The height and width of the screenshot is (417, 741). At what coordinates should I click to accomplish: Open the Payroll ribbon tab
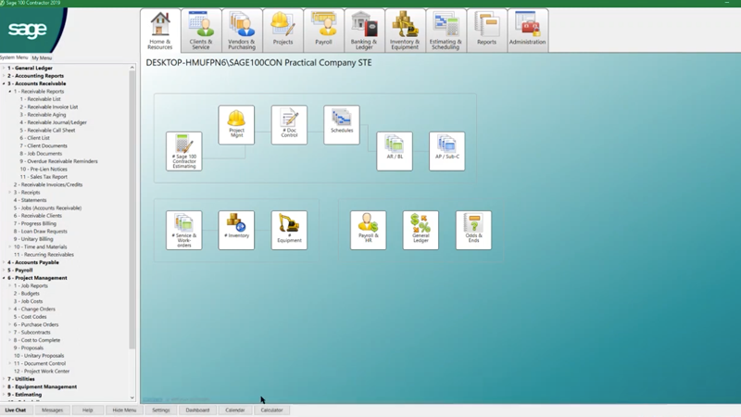point(323,31)
